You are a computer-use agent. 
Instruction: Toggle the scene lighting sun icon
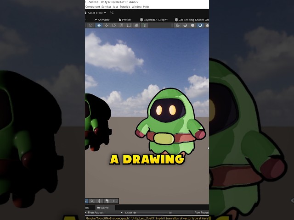(207, 26)
